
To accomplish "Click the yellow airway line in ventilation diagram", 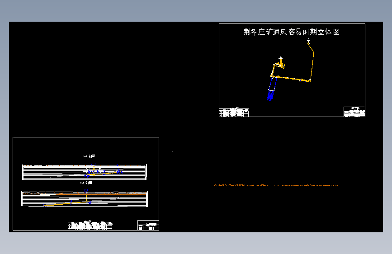I will point(293,79).
